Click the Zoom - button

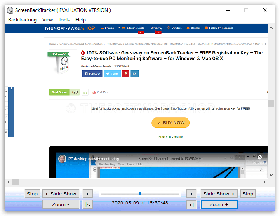tap(61, 204)
